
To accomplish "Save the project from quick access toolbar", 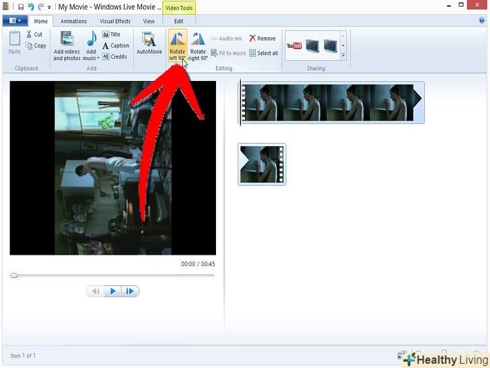I will (x=21, y=7).
